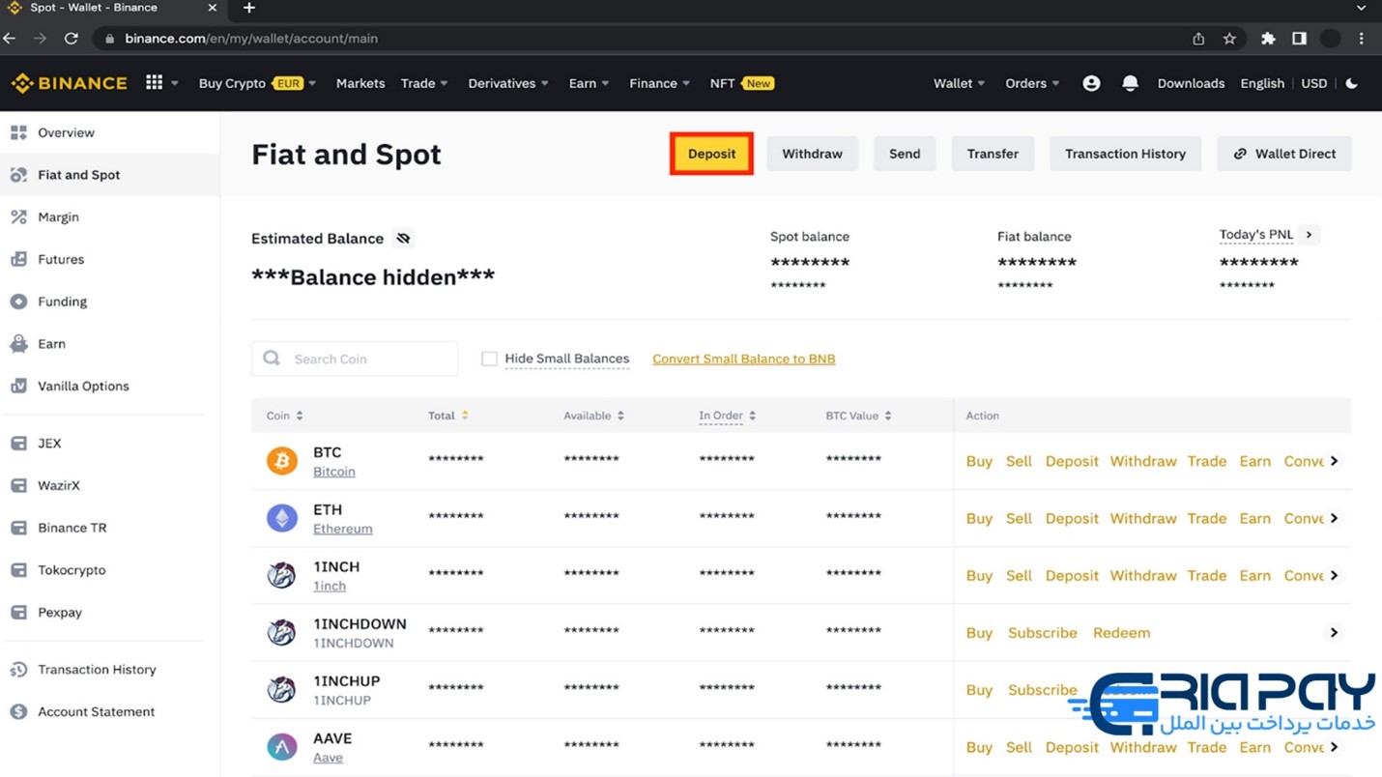This screenshot has width=1382, height=777.
Task: Click Withdraw link in ETH row
Action: (x=1143, y=518)
